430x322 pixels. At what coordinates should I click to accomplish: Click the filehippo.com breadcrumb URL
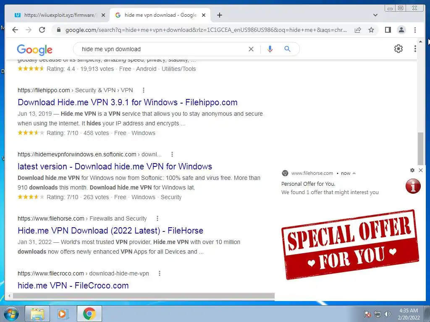tap(75, 90)
